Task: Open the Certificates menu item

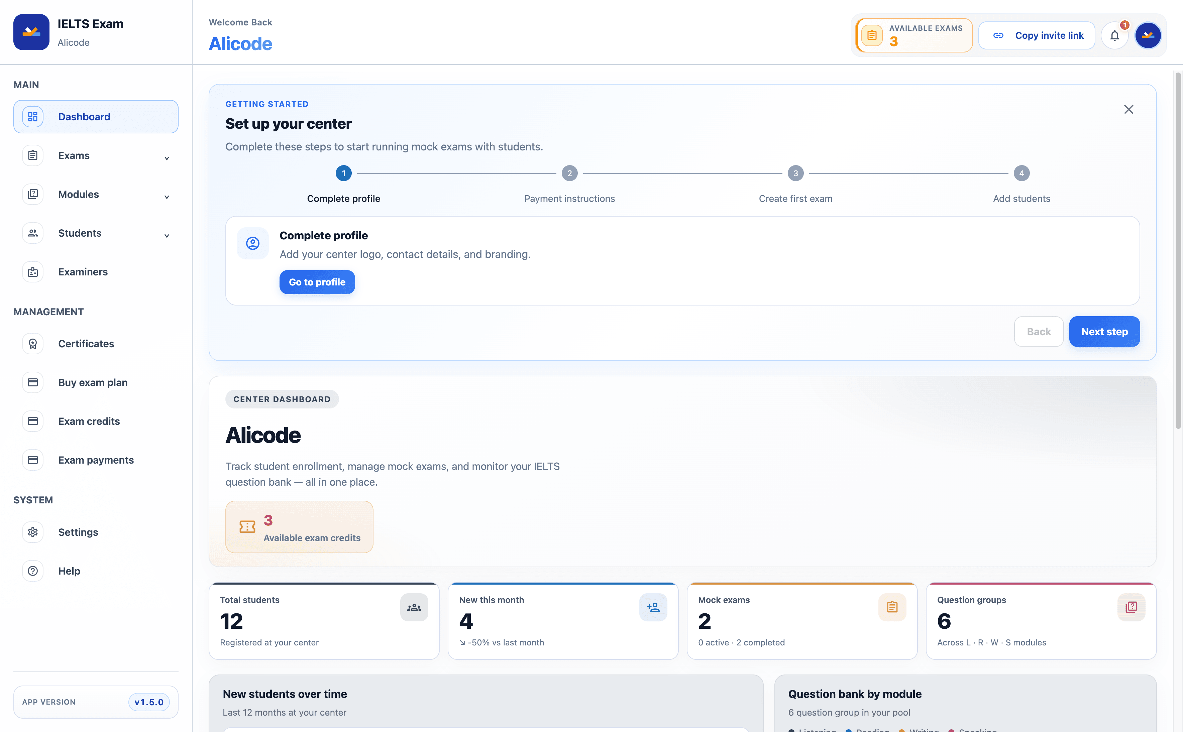Action: 96,344
